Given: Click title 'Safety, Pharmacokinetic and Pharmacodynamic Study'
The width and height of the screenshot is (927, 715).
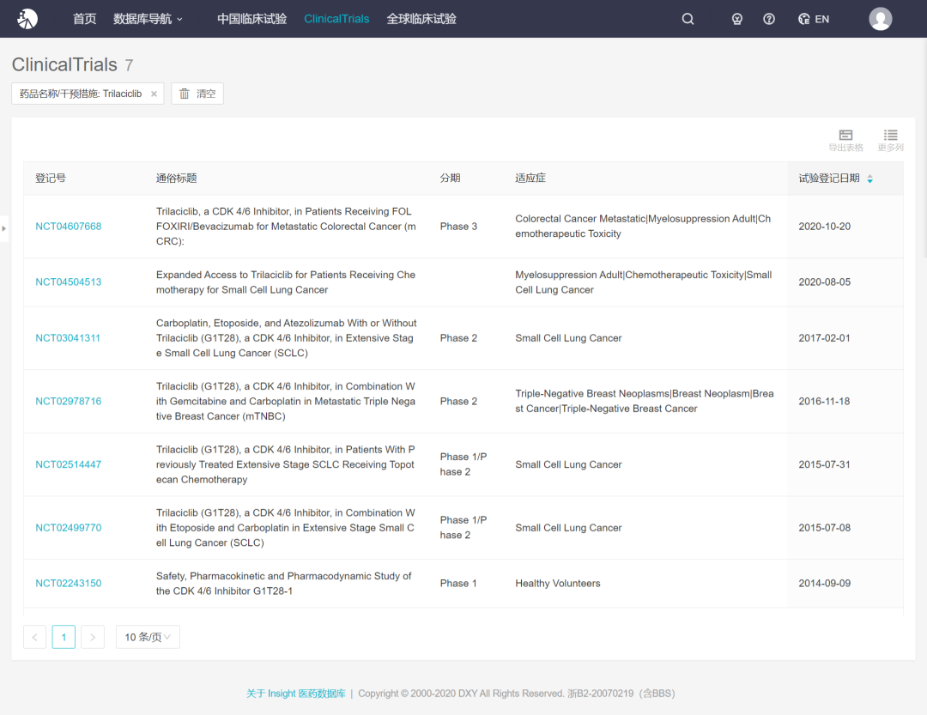Looking at the screenshot, I should pos(284,584).
